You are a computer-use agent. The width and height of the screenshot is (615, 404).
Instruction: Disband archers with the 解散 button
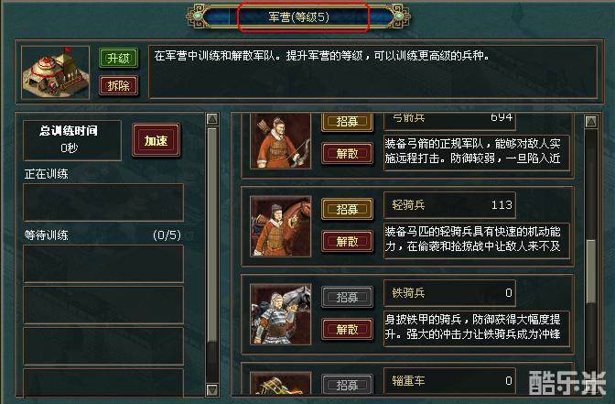347,153
